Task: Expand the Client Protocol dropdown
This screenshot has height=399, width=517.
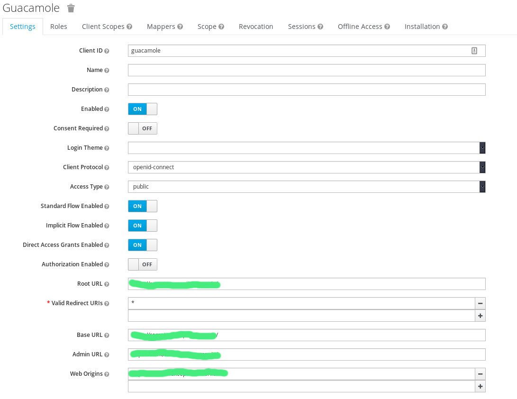Action: [306, 167]
